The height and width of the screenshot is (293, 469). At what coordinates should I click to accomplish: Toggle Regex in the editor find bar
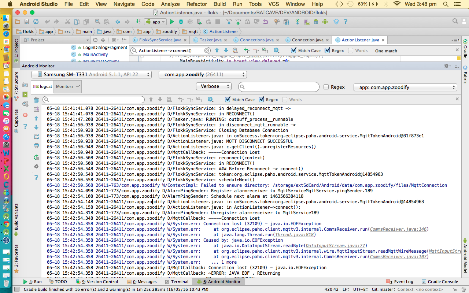coord(328,51)
